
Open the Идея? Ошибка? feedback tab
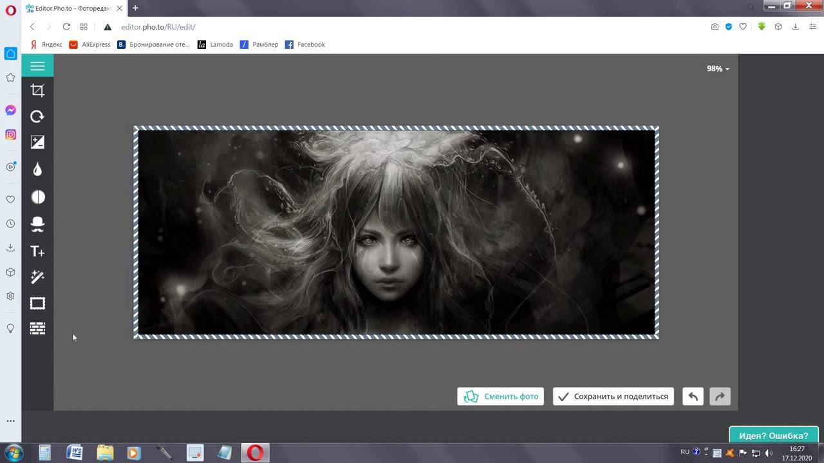coord(773,435)
